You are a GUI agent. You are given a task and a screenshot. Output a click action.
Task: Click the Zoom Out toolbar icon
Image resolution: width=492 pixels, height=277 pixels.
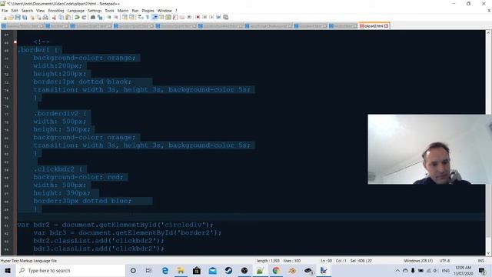(x=116, y=17)
